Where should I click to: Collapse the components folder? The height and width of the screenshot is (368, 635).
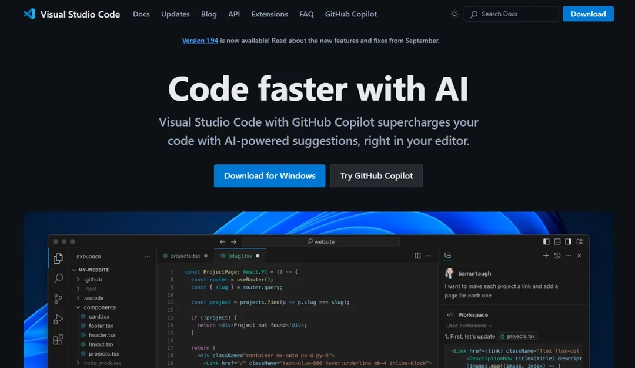pyautogui.click(x=78, y=307)
